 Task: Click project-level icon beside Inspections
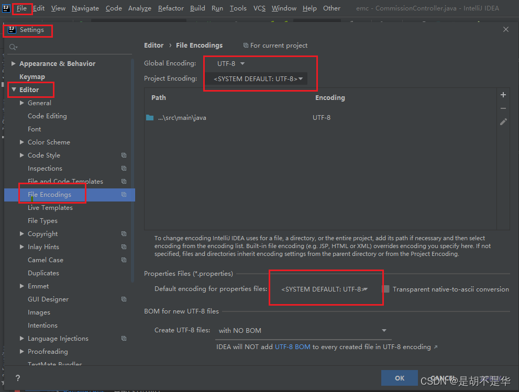124,169
